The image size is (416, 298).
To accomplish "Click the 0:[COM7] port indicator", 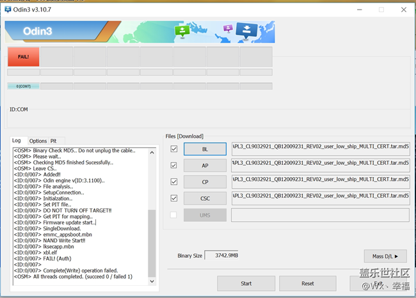I will point(24,86).
